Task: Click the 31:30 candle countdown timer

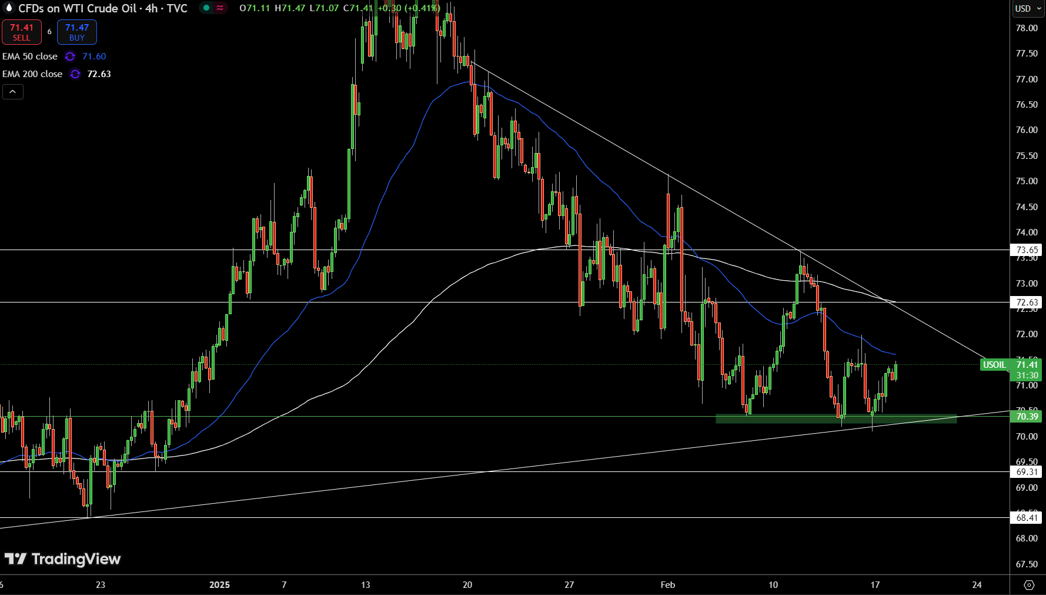Action: pyautogui.click(x=1027, y=375)
